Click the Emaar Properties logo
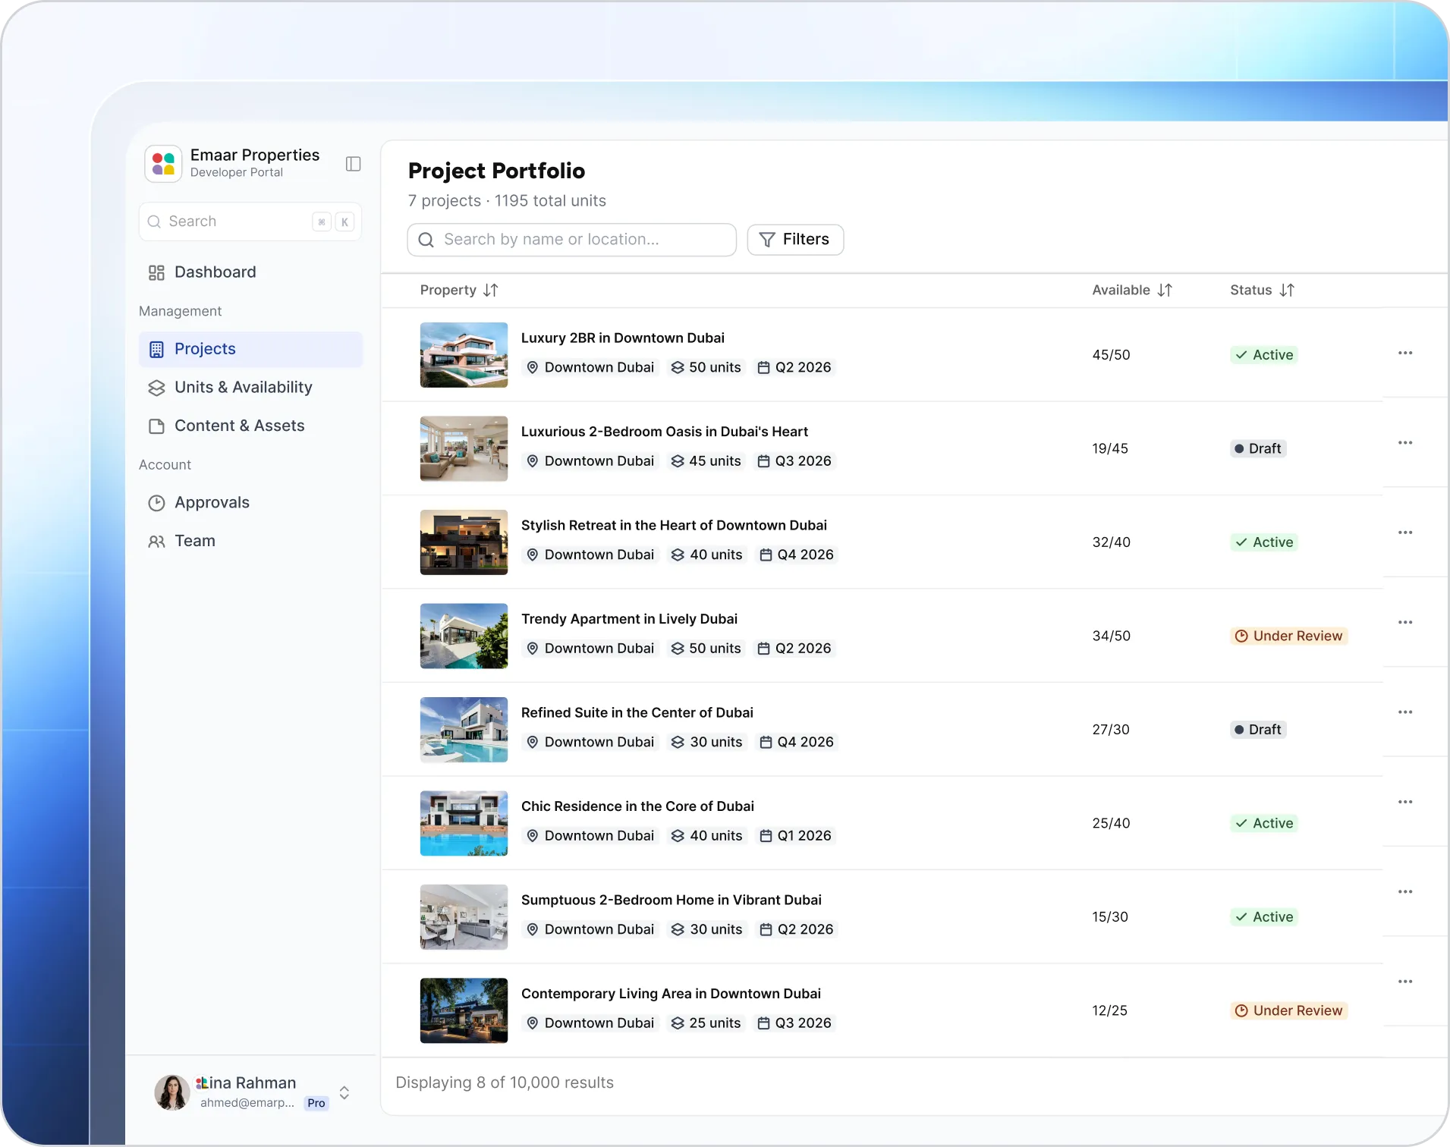1450x1147 pixels. coord(163,164)
